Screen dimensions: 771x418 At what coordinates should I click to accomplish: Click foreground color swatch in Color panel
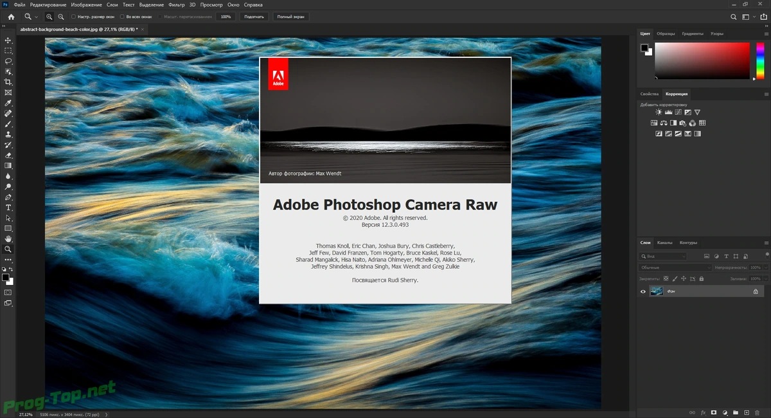click(x=644, y=48)
